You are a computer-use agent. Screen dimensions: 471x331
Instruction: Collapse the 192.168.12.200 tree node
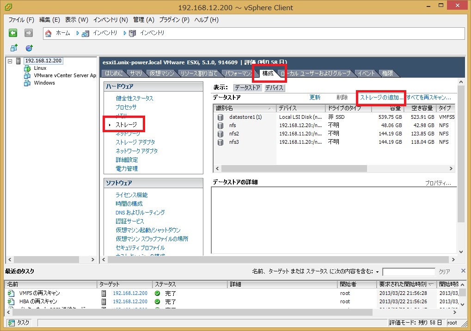10,61
